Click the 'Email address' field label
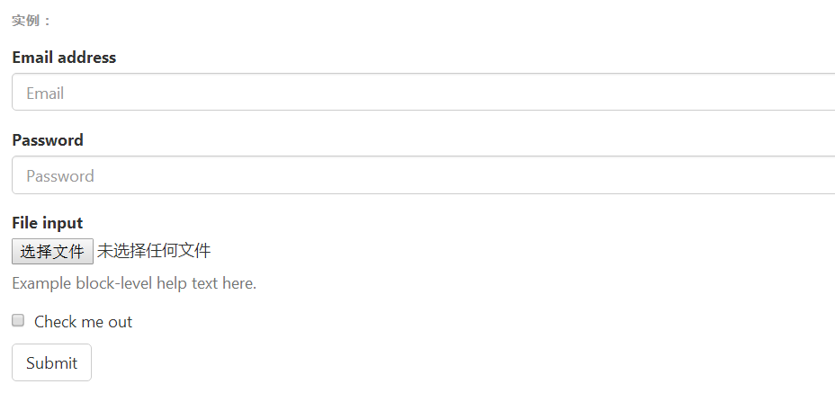The width and height of the screenshot is (835, 393). pos(64,58)
